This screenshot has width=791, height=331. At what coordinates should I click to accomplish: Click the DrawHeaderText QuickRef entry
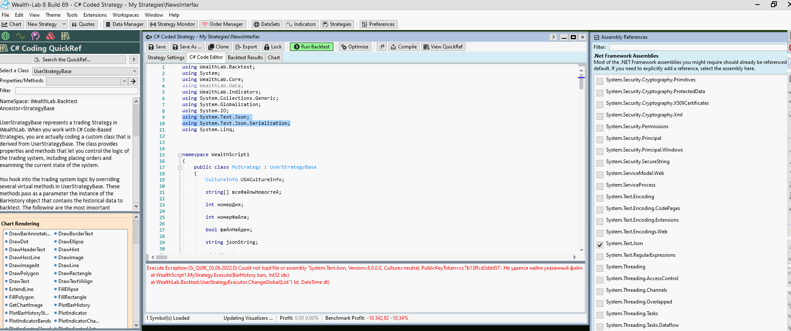tap(27, 250)
